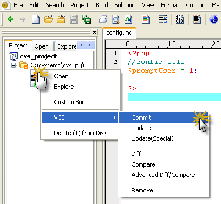Open the Column menu

pos(196,5)
